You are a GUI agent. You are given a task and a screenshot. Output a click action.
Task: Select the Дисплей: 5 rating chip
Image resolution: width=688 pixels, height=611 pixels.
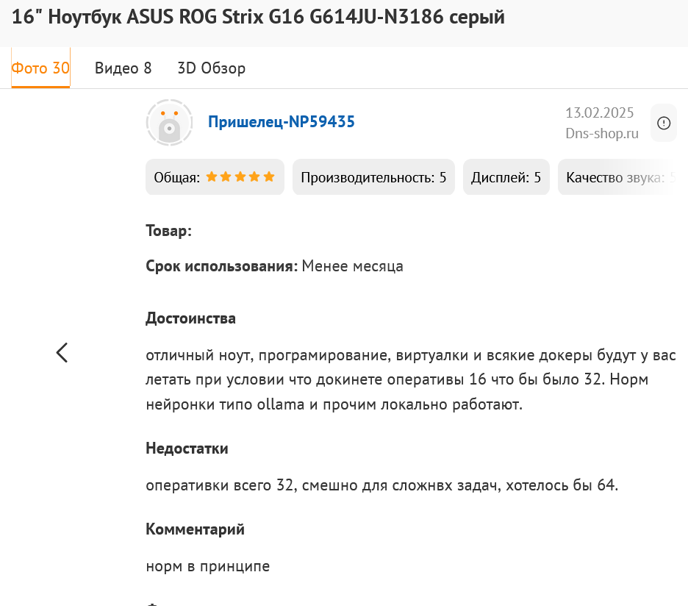[506, 177]
